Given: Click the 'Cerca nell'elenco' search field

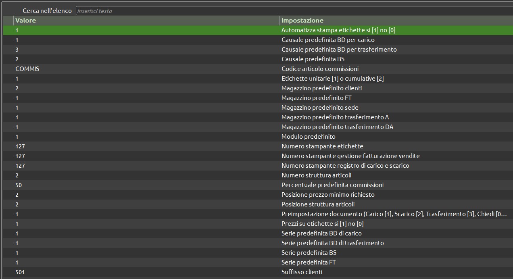Looking at the screenshot, I should 294,11.
